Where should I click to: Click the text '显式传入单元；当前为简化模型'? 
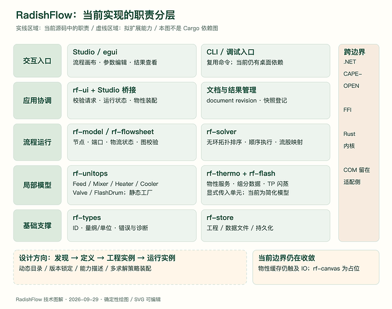(x=248, y=193)
